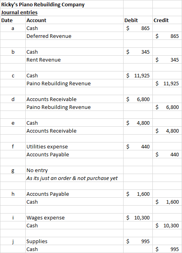Click the "Utilities expense" account cell
The height and width of the screenshot is (253, 182).
(x=74, y=146)
